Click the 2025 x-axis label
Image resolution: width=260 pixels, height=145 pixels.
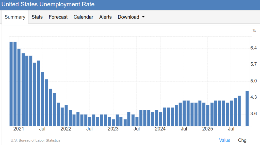pyautogui.click(x=207, y=129)
